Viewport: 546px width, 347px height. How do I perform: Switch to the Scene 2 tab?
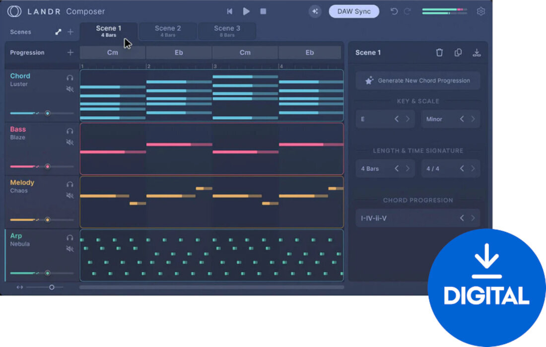tap(167, 31)
